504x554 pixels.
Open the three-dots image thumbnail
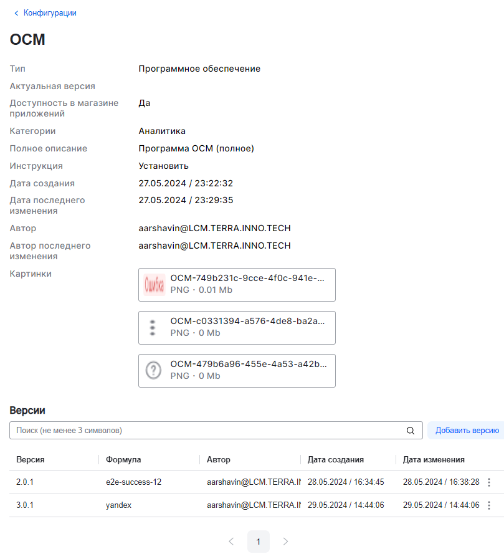[x=153, y=328]
